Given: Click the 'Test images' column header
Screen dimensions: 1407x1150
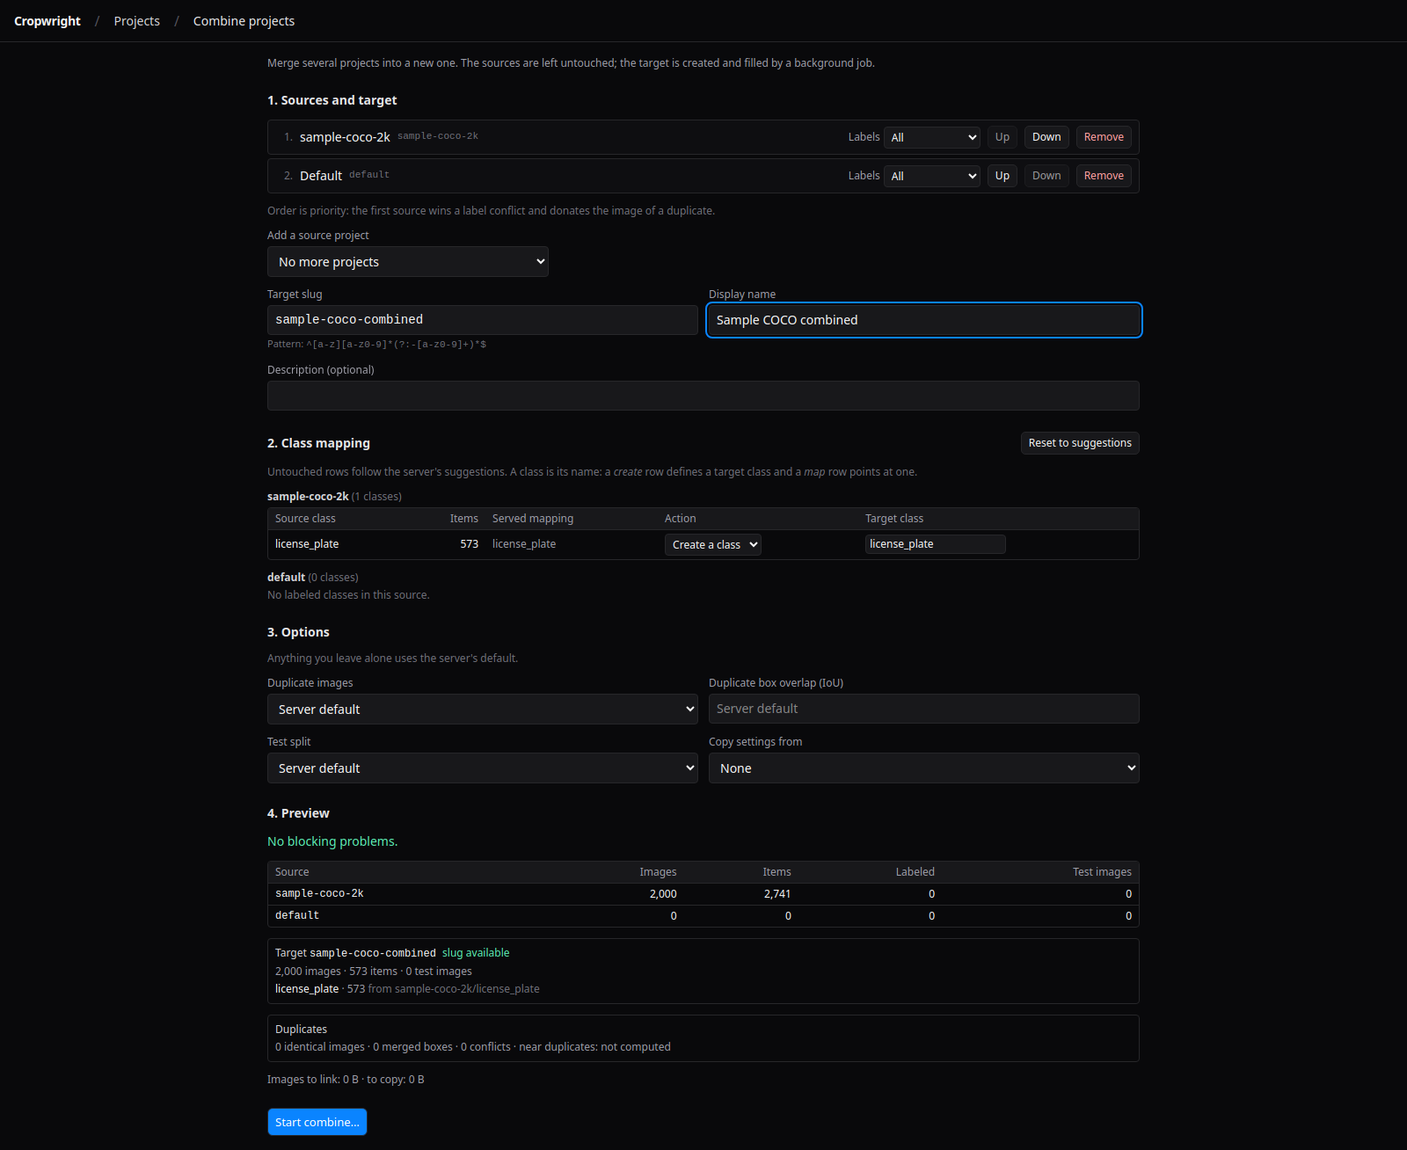Looking at the screenshot, I should (1102, 872).
